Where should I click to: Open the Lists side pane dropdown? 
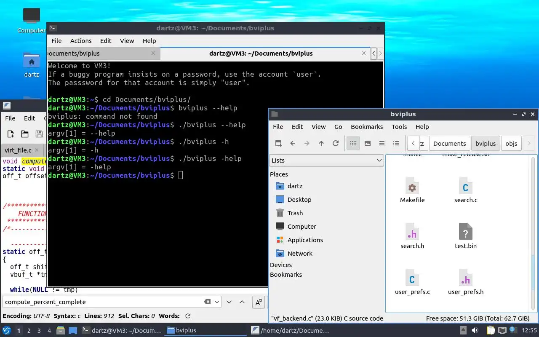pos(327,160)
